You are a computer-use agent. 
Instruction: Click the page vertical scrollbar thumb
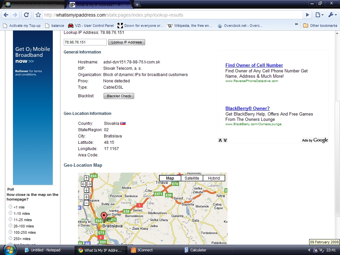pyautogui.click(x=337, y=159)
